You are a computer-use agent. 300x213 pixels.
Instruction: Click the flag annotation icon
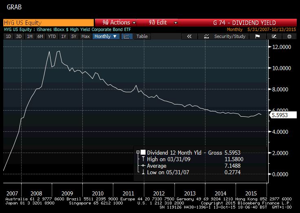click(x=258, y=36)
